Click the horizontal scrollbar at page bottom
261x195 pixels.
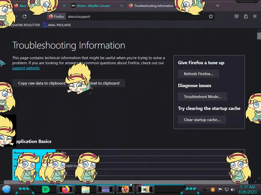(x=126, y=182)
